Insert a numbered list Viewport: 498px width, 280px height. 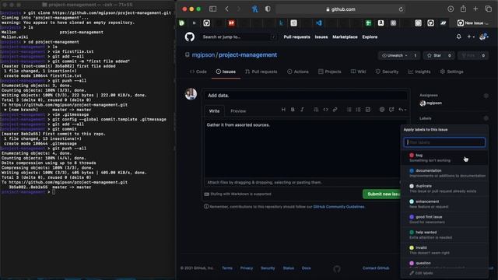click(358, 110)
